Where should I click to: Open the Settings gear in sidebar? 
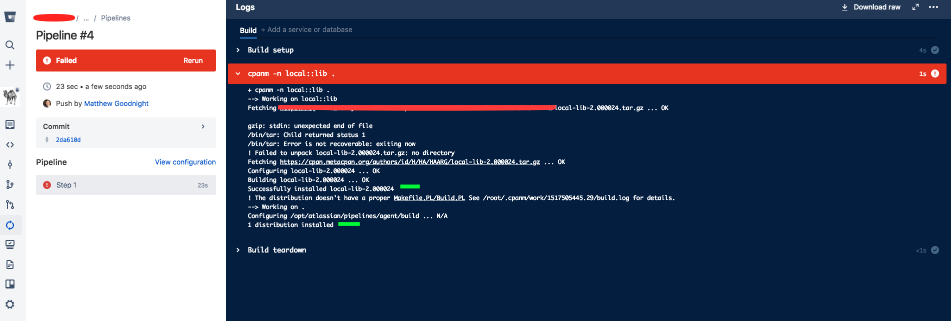[10, 304]
